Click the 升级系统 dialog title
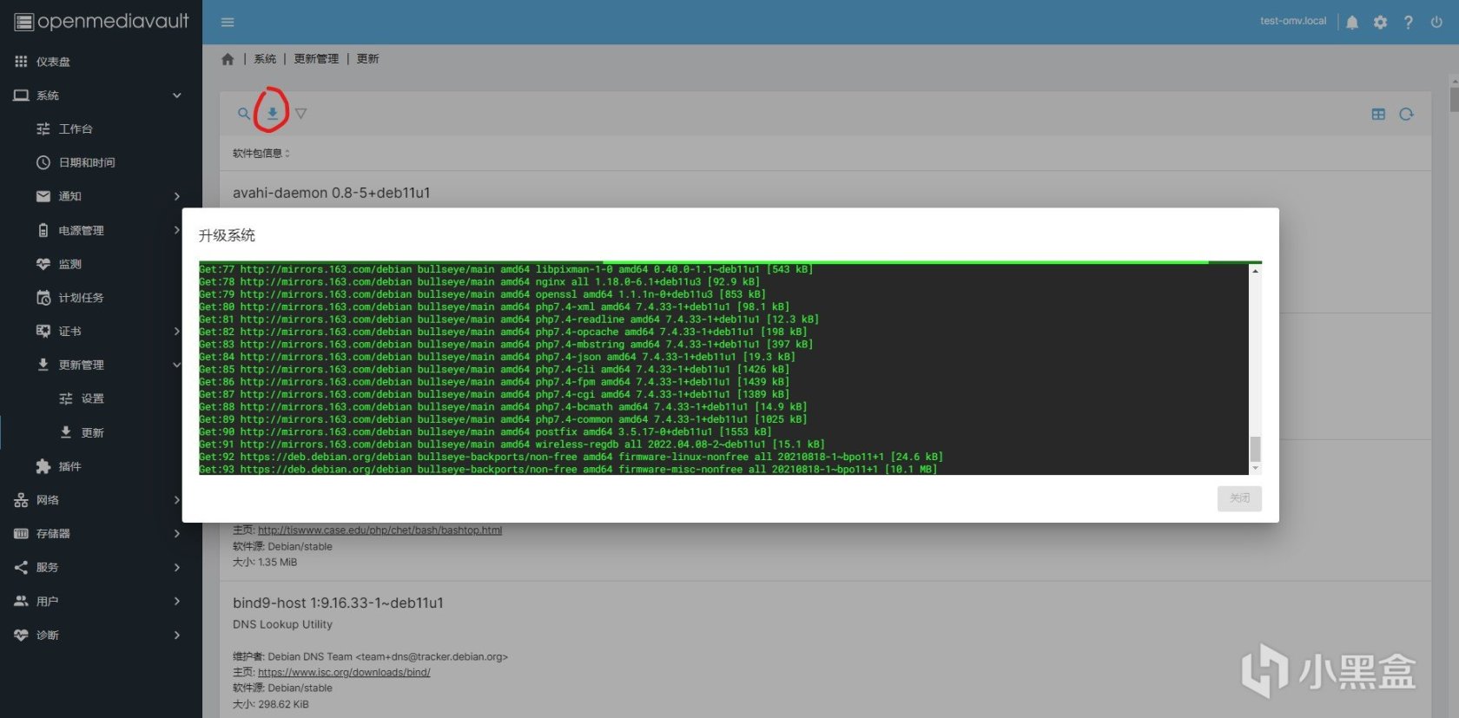The width and height of the screenshot is (1459, 718). [x=227, y=235]
